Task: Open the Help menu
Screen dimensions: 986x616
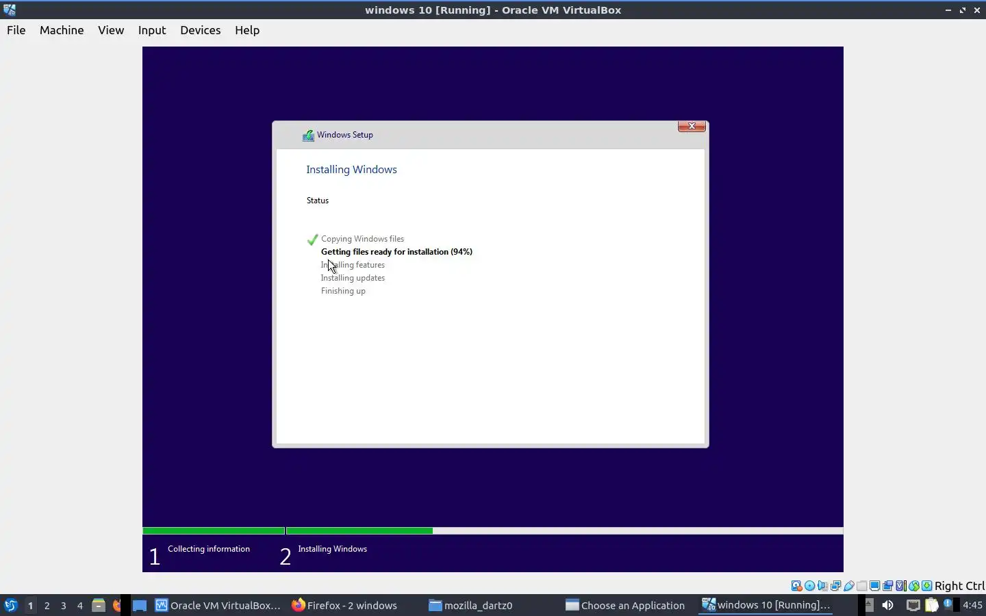Action: (247, 30)
